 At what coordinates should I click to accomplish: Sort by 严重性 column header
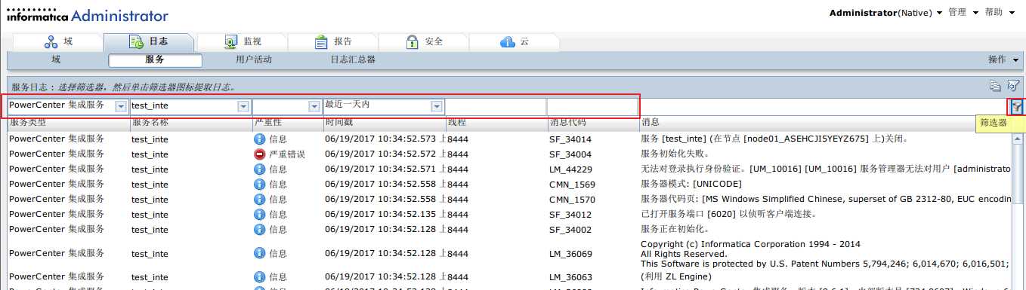pos(288,123)
